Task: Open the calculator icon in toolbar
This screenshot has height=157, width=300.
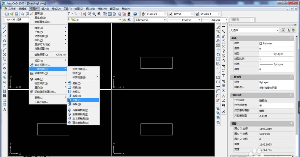Action: 129,14
